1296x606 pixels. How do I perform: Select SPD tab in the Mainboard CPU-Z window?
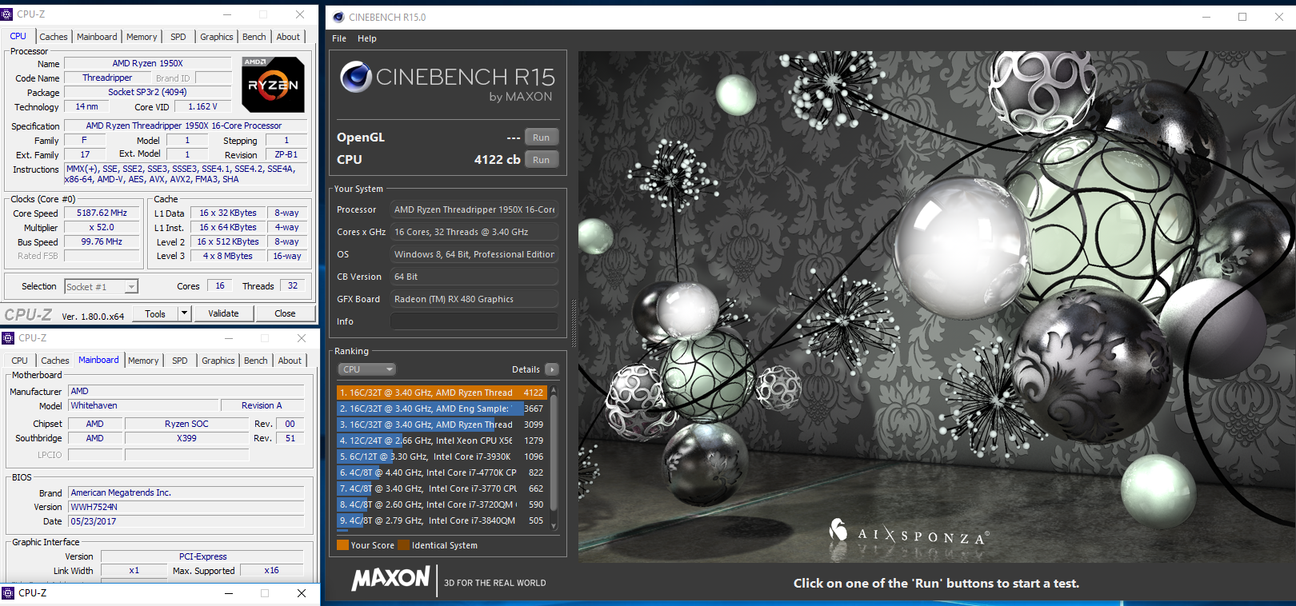click(180, 361)
